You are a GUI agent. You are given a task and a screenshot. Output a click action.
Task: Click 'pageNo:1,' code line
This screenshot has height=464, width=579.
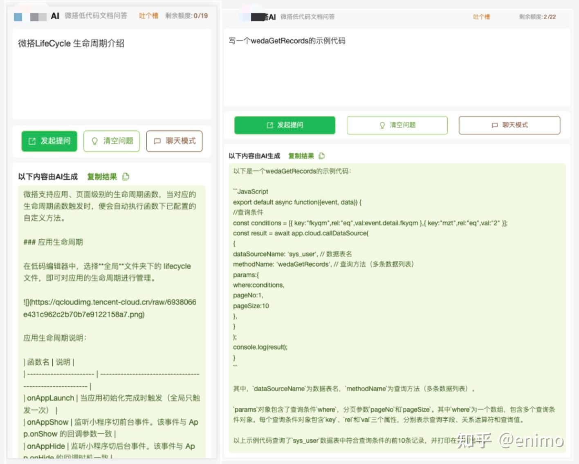point(248,295)
